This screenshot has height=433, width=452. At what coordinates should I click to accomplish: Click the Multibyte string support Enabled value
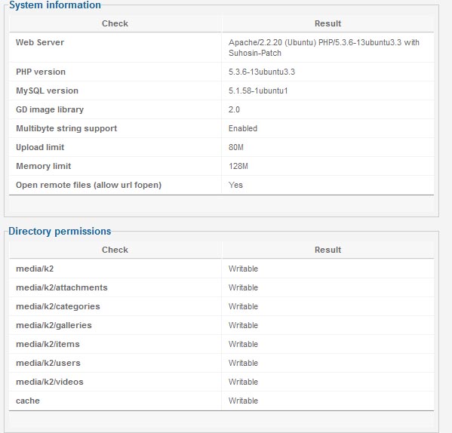pos(243,128)
